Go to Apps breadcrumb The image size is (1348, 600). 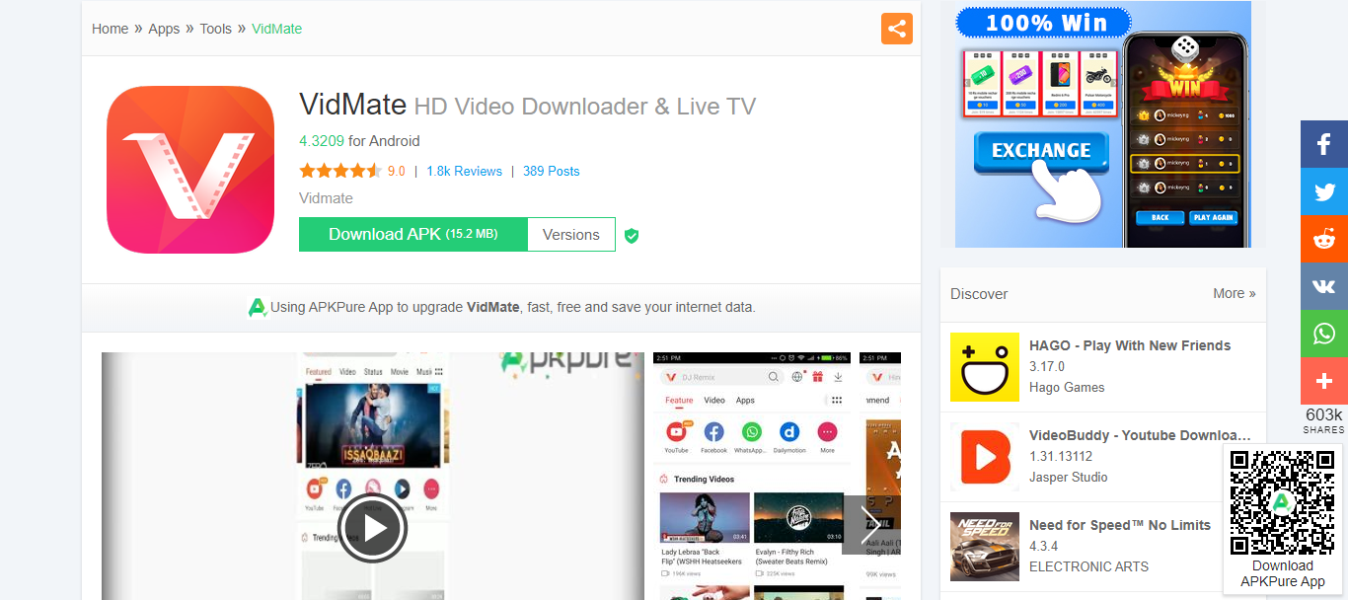pos(164,29)
